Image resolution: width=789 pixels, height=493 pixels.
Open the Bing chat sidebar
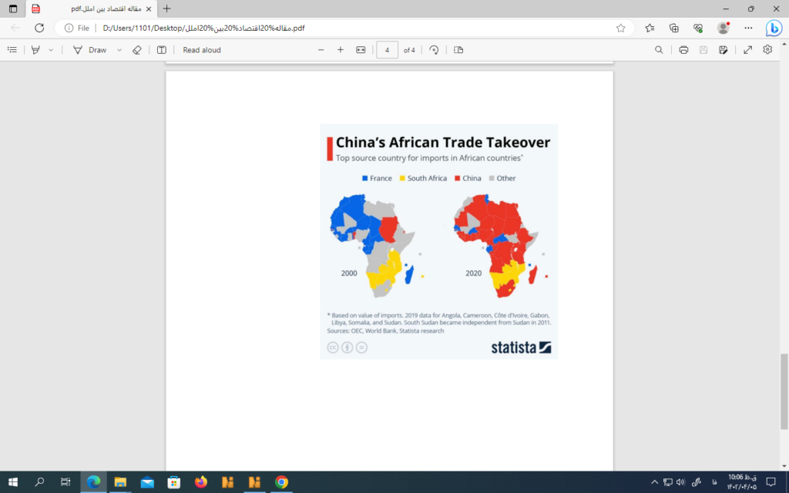point(773,29)
